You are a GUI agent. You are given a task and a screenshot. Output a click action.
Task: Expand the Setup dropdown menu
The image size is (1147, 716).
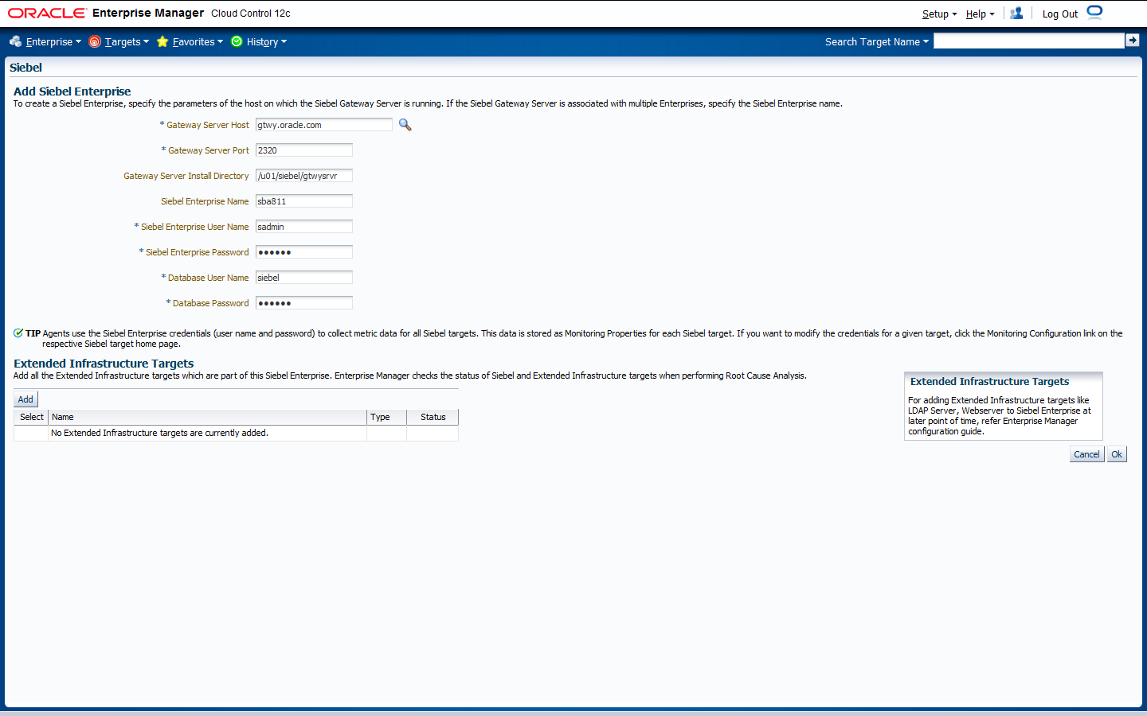pyautogui.click(x=939, y=14)
